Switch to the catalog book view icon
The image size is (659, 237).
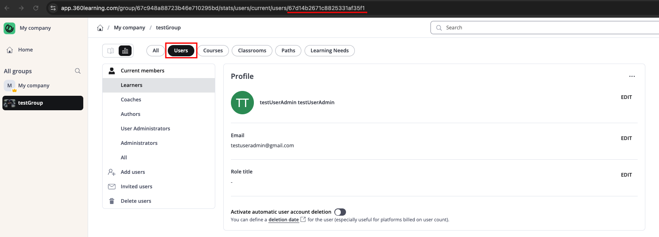(x=111, y=51)
